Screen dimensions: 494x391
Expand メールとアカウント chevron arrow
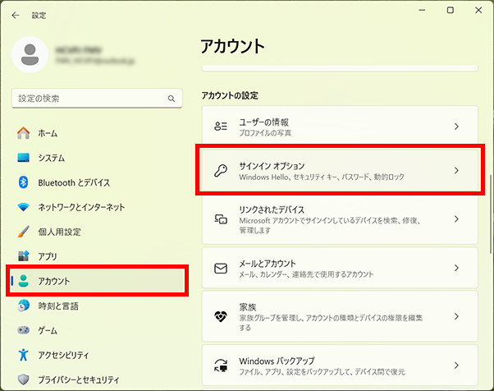(456, 268)
